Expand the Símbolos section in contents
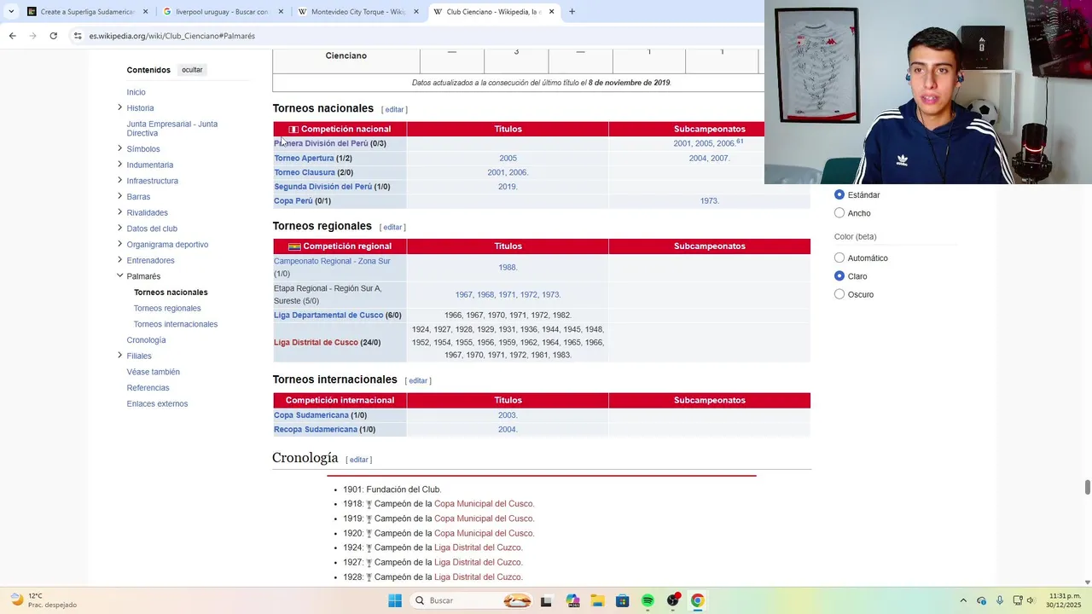The width and height of the screenshot is (1092, 614). (119, 148)
